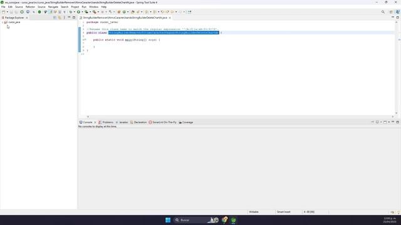The width and height of the screenshot is (401, 225).
Task: Open the Windows Start menu
Action: pos(168,220)
